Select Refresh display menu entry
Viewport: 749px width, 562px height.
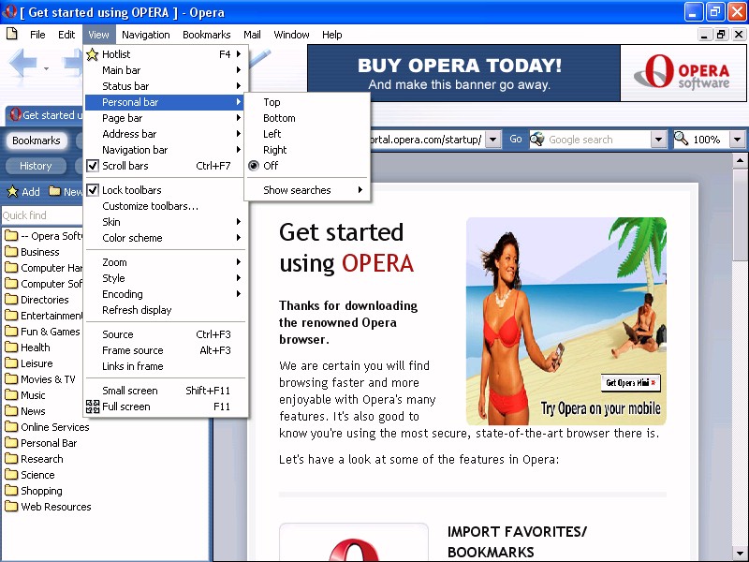tap(166, 310)
